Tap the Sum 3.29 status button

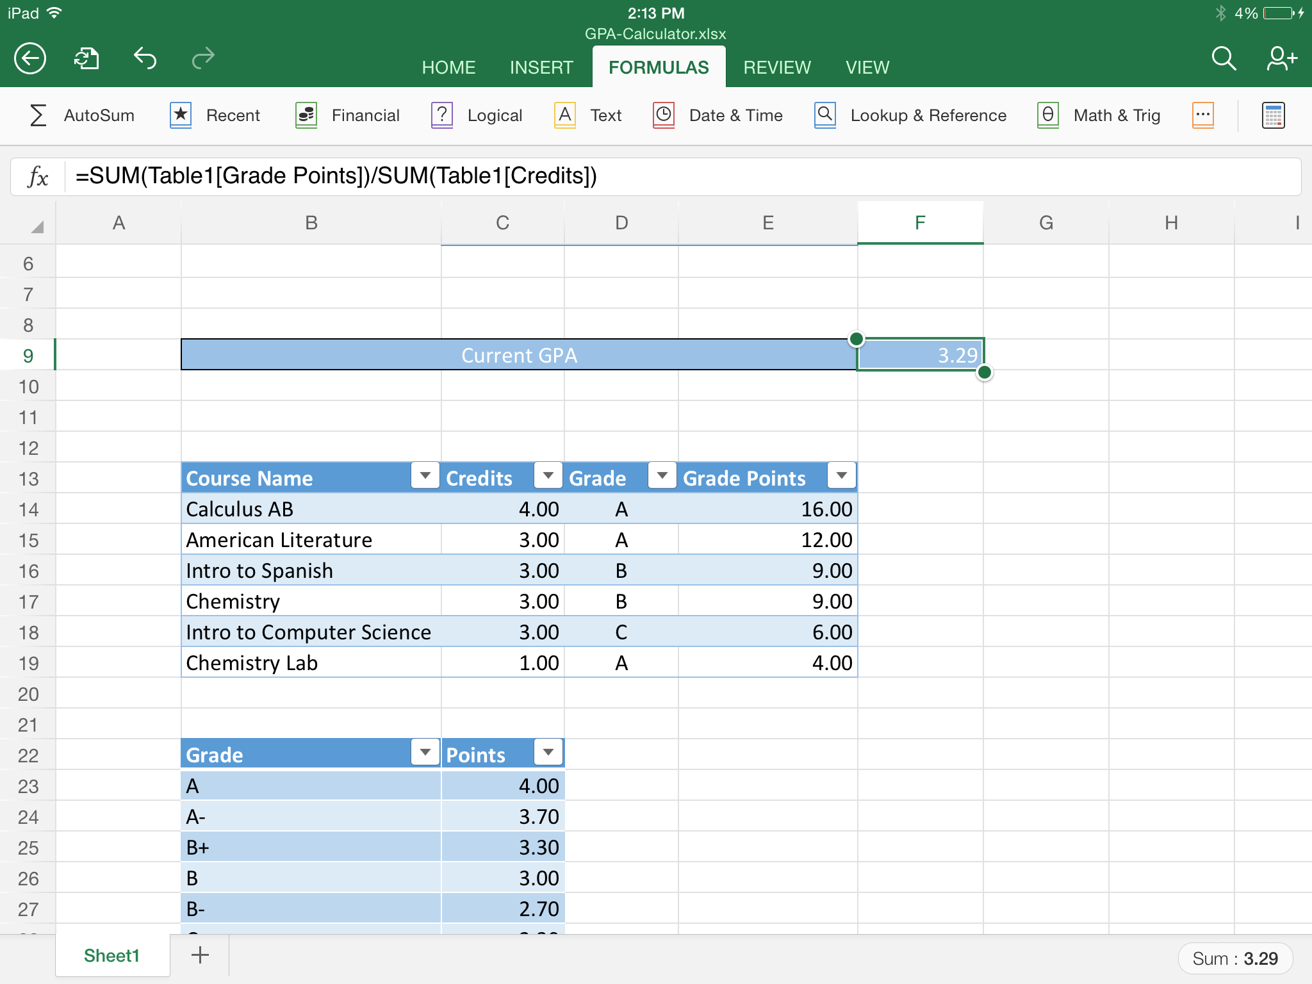pos(1234,958)
